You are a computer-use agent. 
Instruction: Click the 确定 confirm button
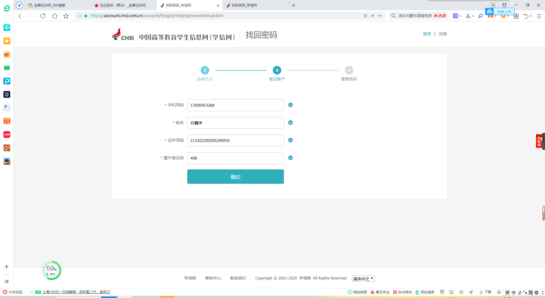235,177
